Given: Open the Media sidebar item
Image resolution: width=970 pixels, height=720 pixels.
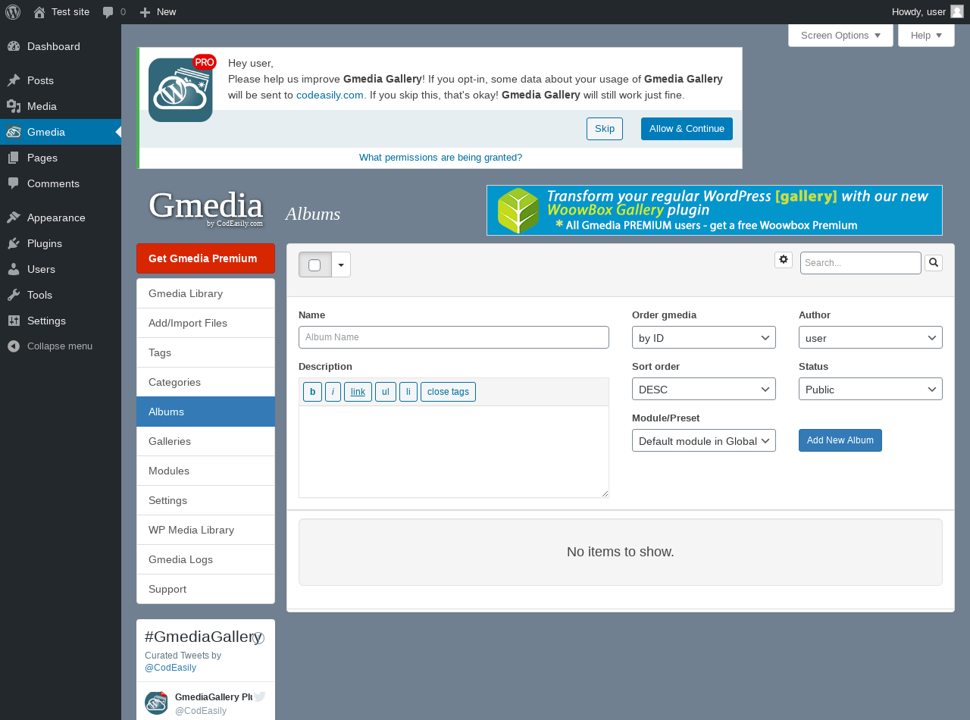Looking at the screenshot, I should 61,106.
